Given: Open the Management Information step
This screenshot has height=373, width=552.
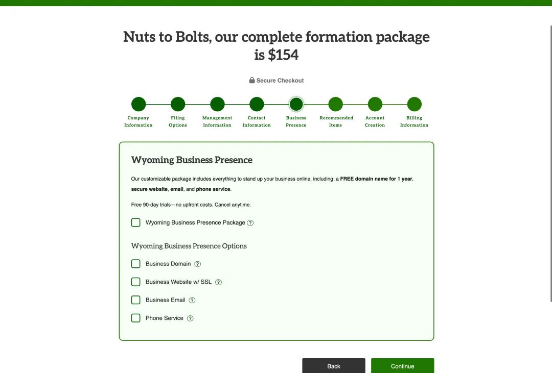Looking at the screenshot, I should 217,105.
